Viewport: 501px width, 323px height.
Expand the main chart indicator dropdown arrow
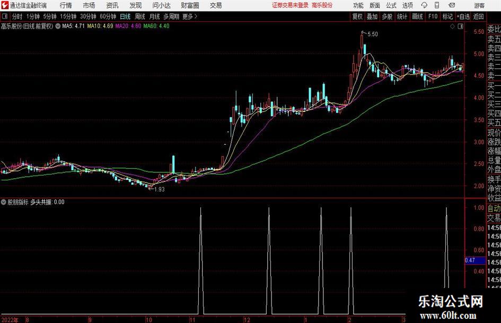pyautogui.click(x=58, y=26)
